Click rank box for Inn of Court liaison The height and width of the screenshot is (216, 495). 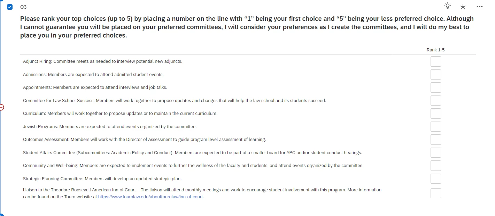click(x=435, y=193)
